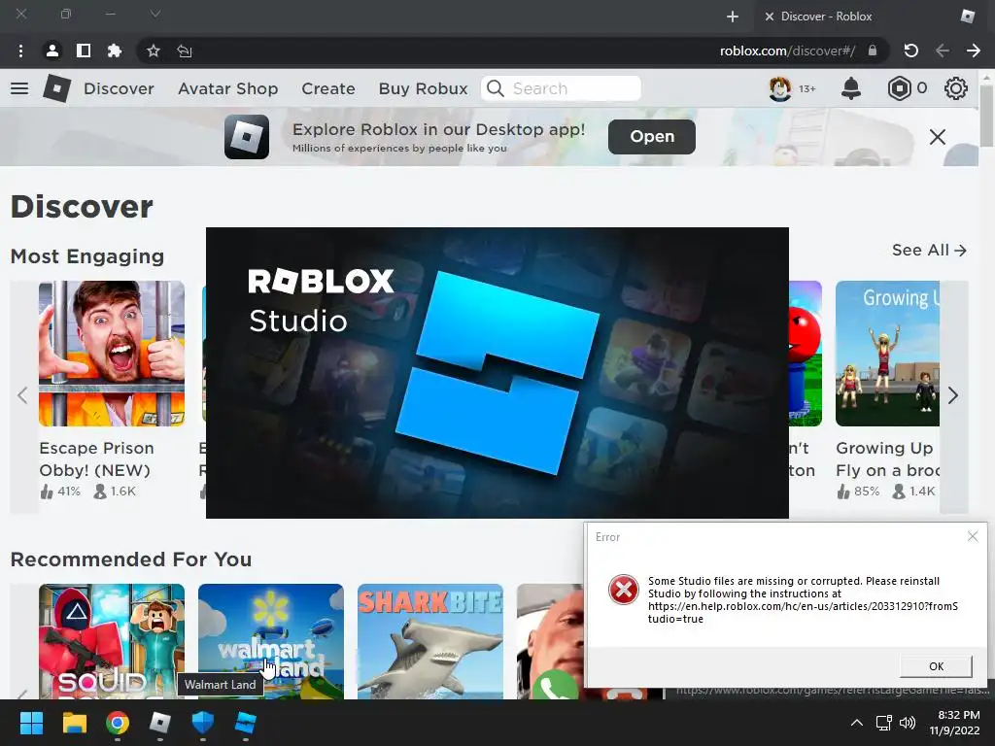Open Squid game thumbnail in Recommended
Screen dimensions: 995x746
pos(112,641)
